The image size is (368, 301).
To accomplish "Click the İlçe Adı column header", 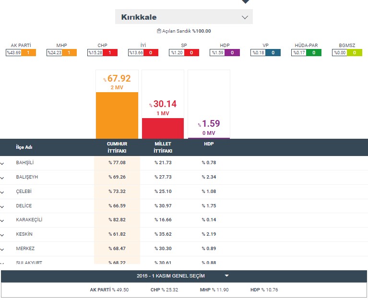I will tap(24, 147).
